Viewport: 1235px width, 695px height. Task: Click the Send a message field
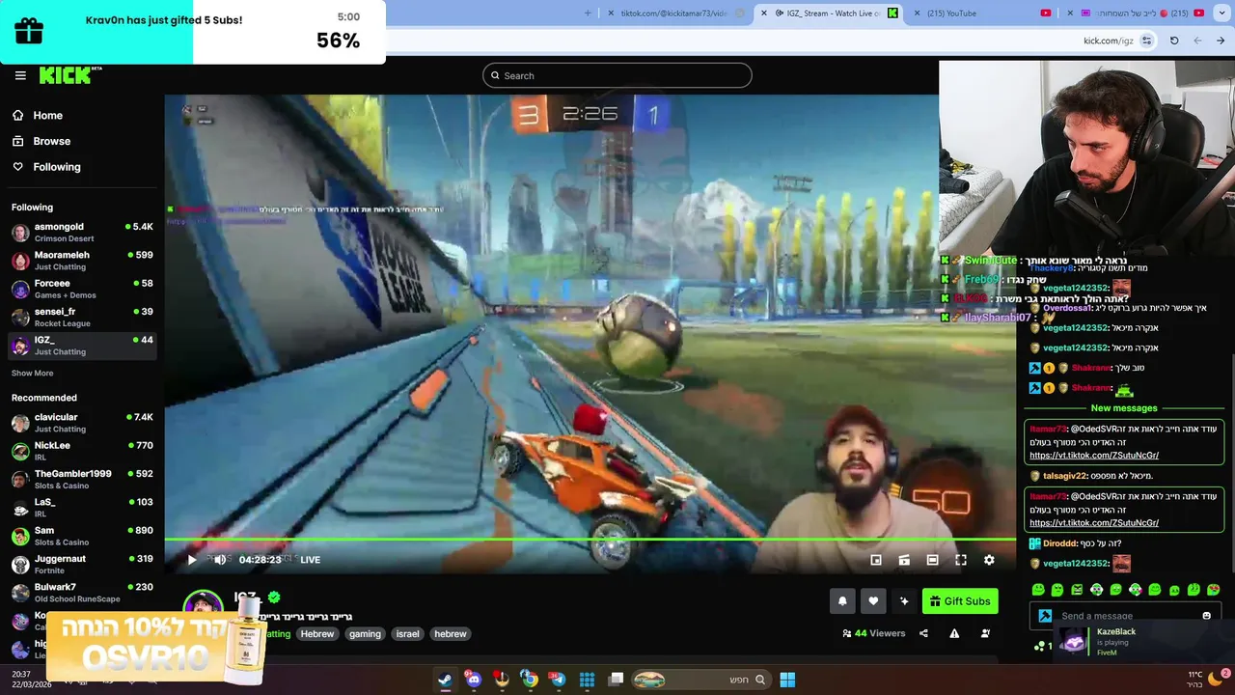point(1125,616)
